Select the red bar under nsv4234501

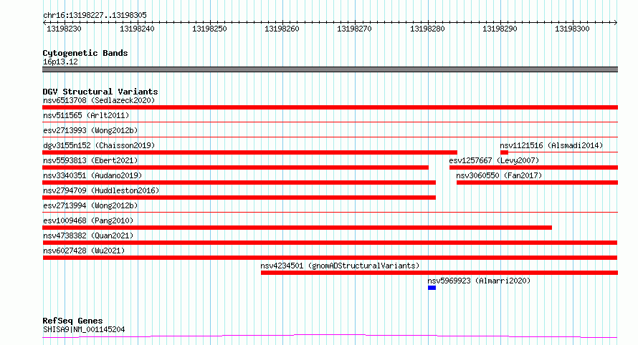tap(439, 273)
